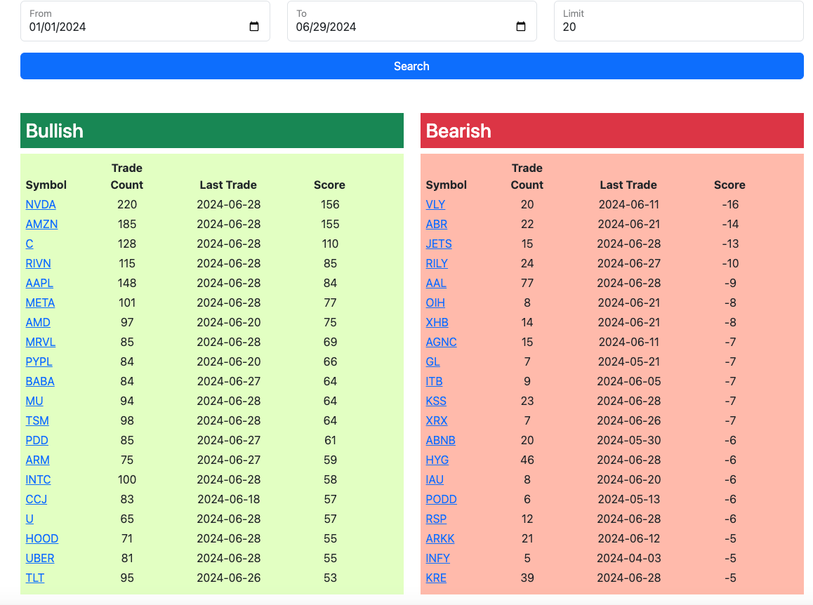Open the XHB ticker link

437,322
